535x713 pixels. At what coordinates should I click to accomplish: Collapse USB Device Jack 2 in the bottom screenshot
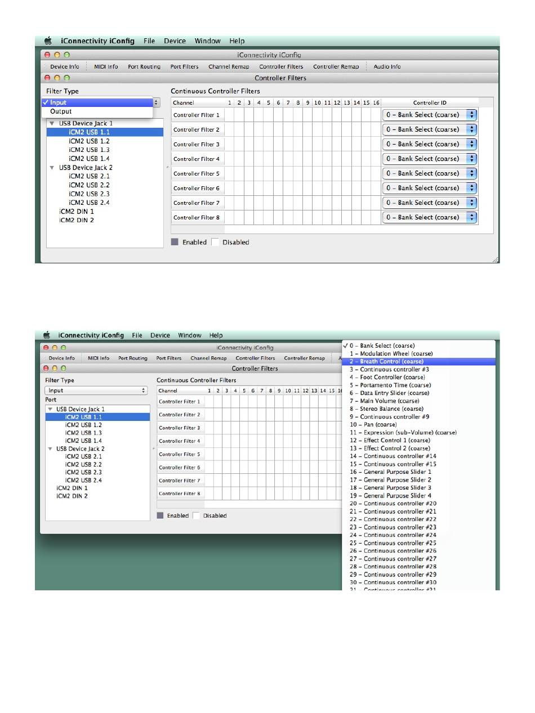tap(50, 449)
